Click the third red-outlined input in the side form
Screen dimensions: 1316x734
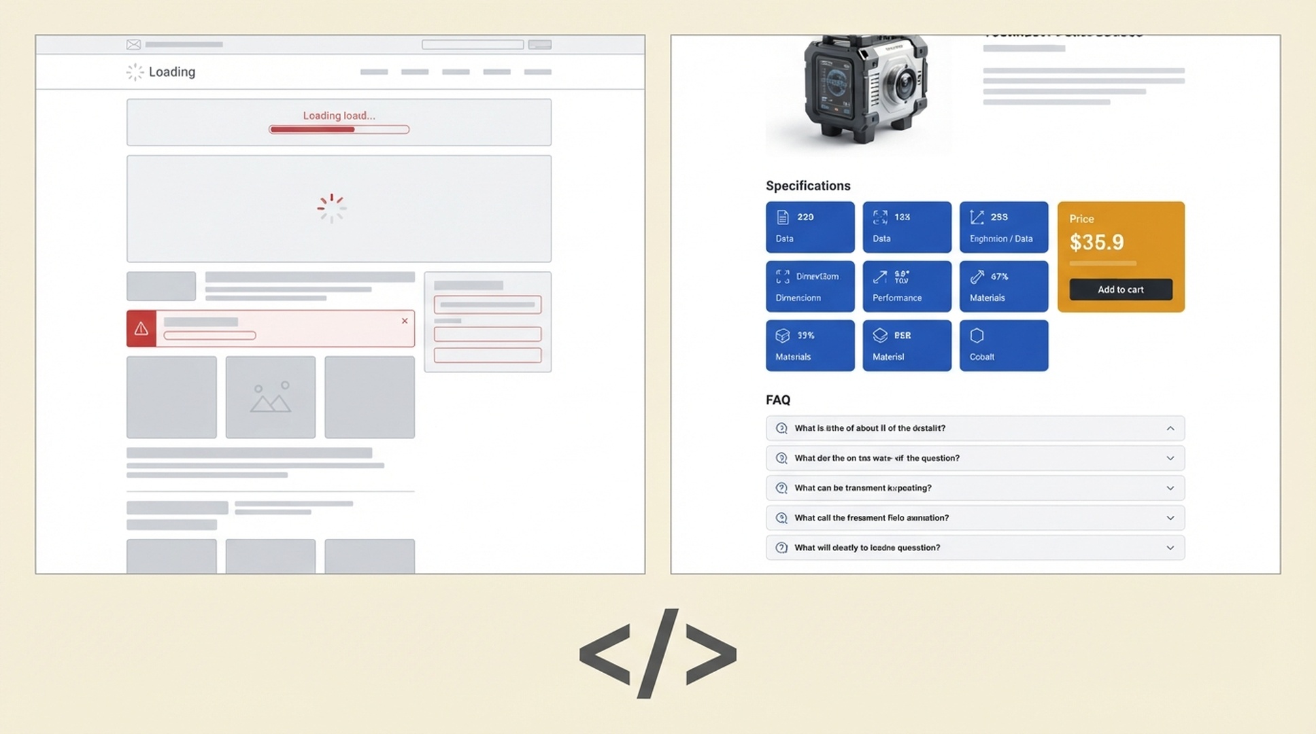[488, 355]
